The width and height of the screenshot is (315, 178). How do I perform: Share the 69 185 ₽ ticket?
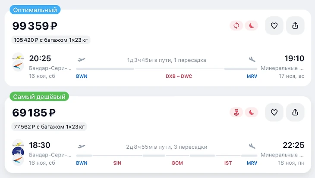click(295, 112)
